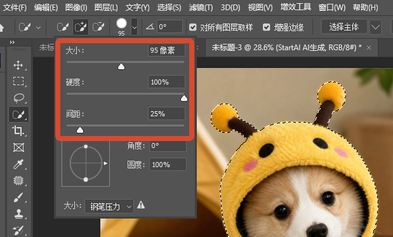393x237 pixels.
Task: Click the spacing 25% field
Action: (x=166, y=114)
